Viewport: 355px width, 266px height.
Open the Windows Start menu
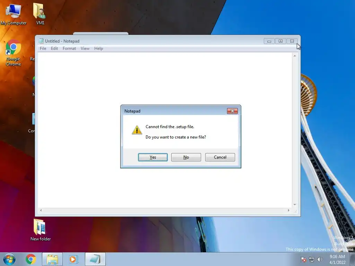pos(9,259)
